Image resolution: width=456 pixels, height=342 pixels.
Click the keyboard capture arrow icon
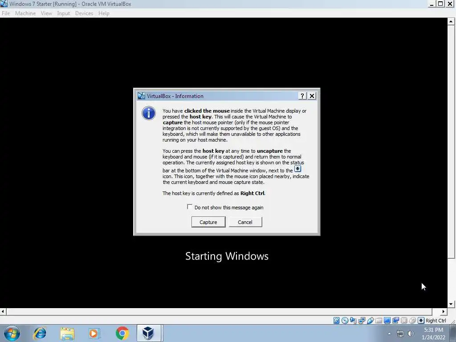tap(421, 321)
